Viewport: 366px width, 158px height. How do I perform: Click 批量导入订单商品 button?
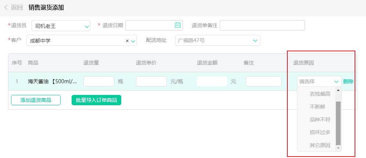click(96, 100)
